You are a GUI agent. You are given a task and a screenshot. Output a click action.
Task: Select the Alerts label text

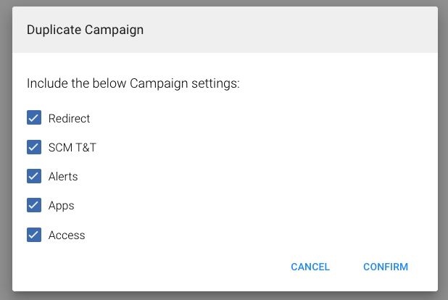point(63,176)
